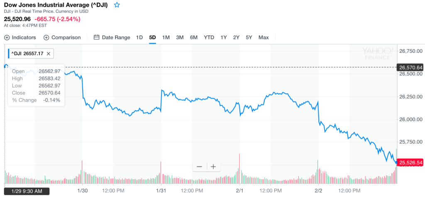The height and width of the screenshot is (198, 425).
Task: Open the Date Range picker
Action: coord(112,37)
